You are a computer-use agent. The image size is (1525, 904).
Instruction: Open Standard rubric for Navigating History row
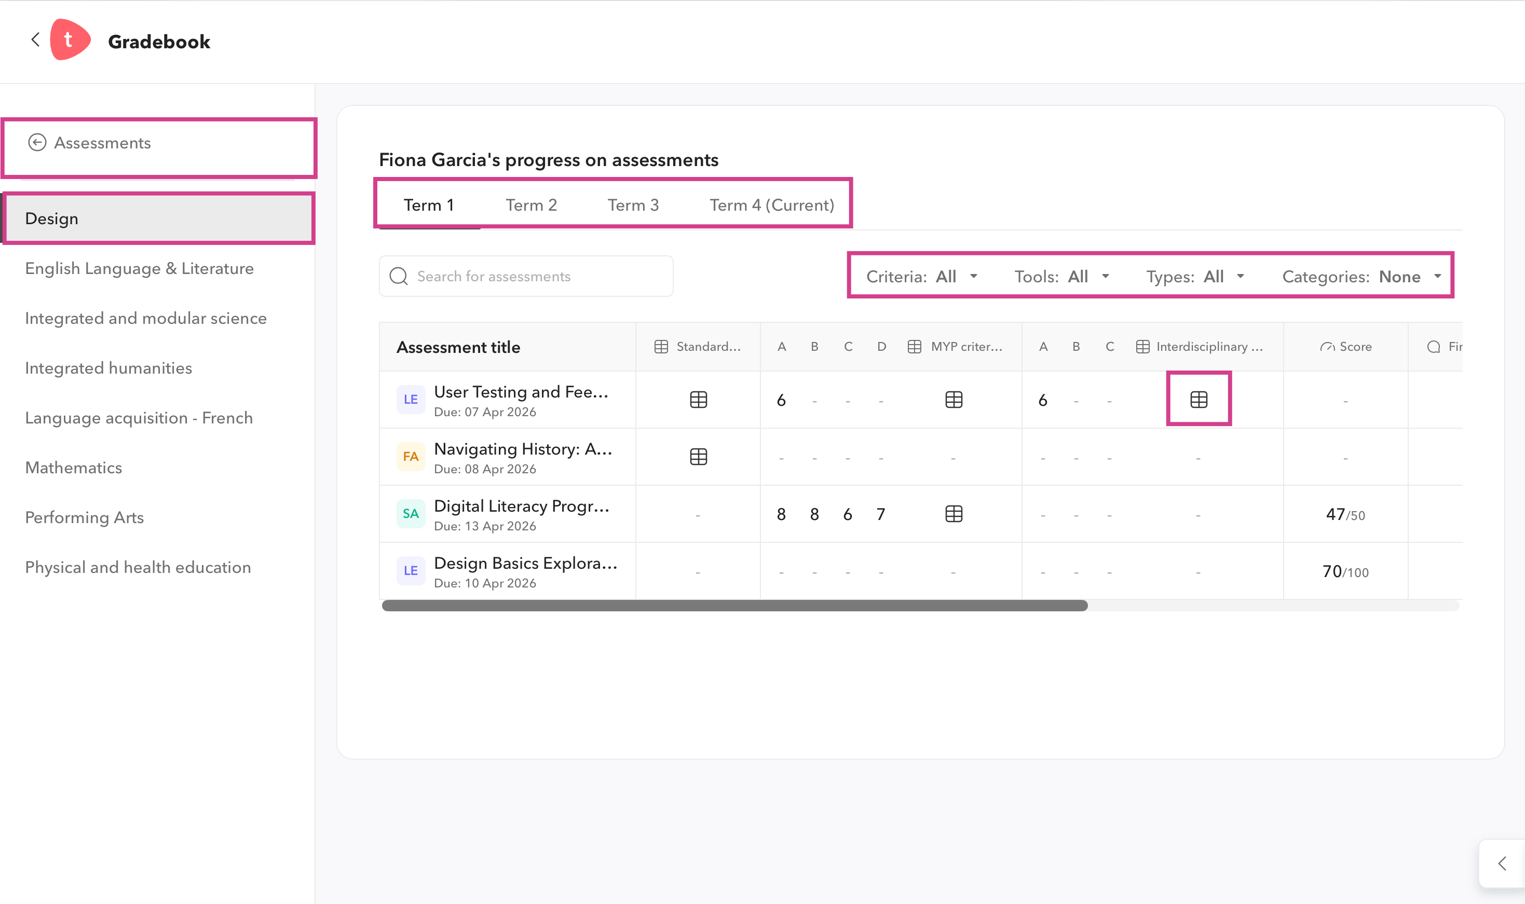pos(698,457)
